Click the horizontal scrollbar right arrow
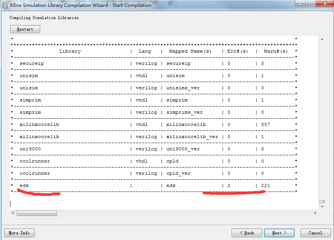Screen dimensions: 334x240 (x=316, y=213)
